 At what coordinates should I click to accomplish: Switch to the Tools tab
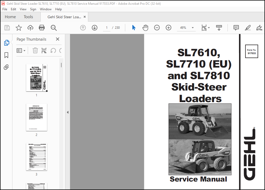pos(28,17)
